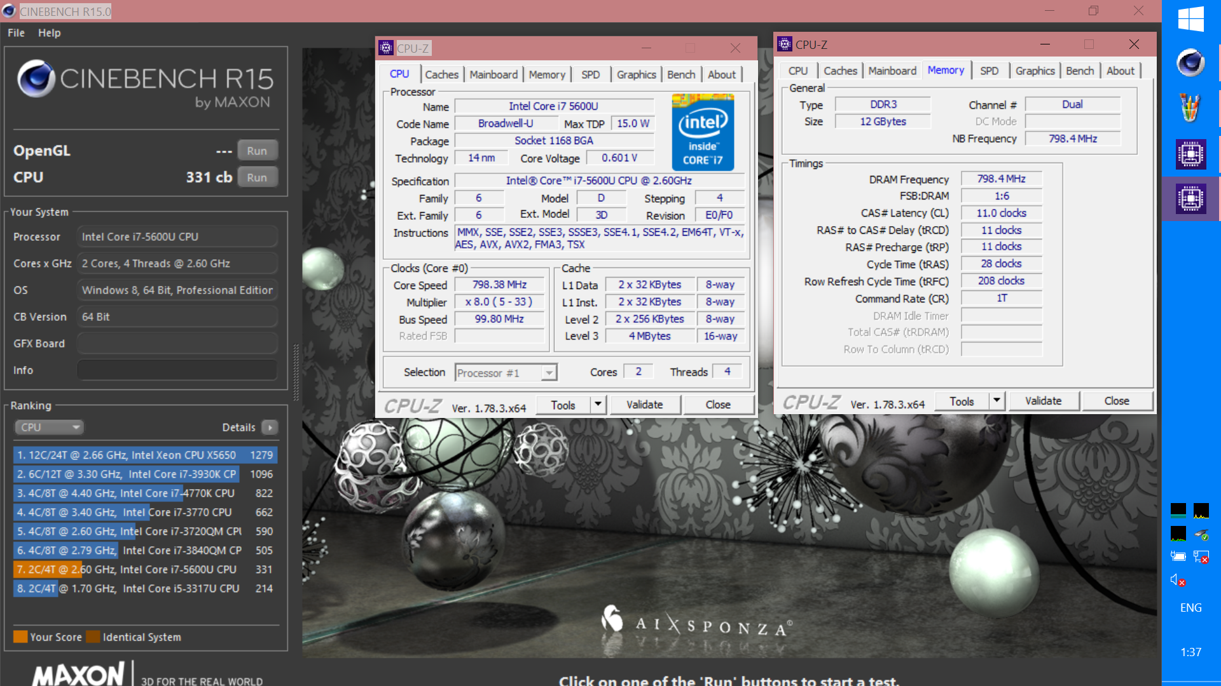Image resolution: width=1221 pixels, height=686 pixels.
Task: Click the right CPU-Z window title icon
Action: tap(785, 44)
